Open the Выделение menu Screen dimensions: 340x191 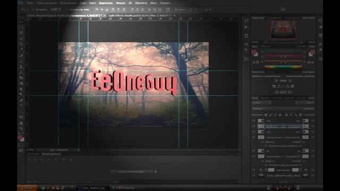[x=106, y=3]
